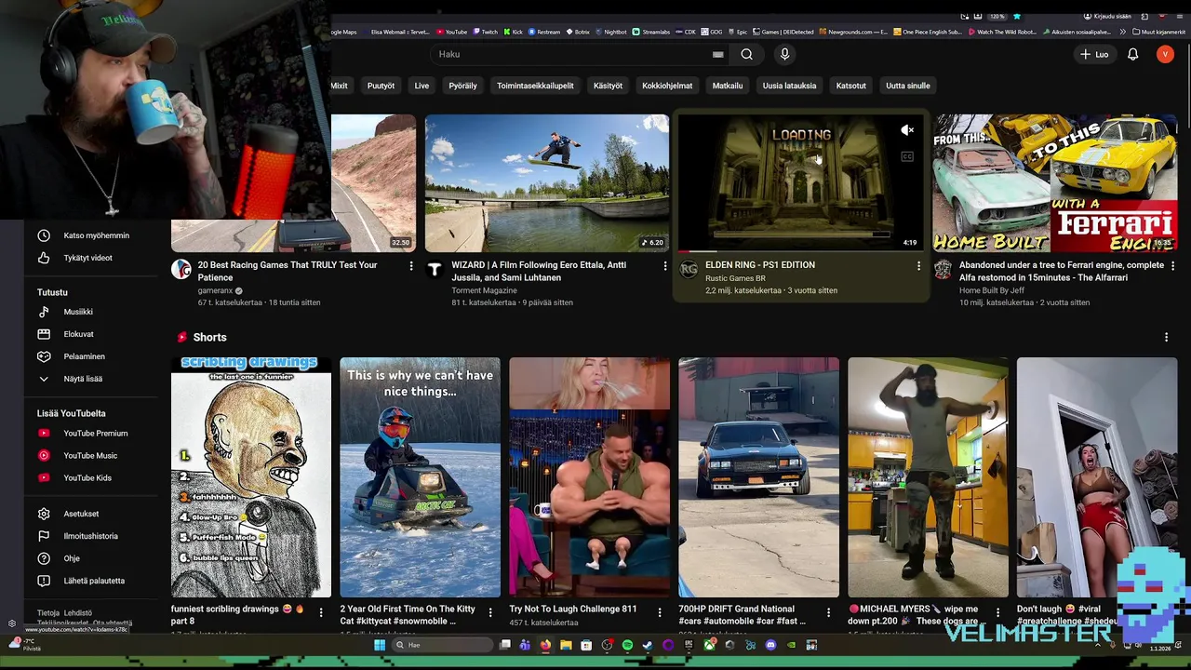Open options menu for WIZARD video
This screenshot has width=1191, height=670.
tap(664, 266)
